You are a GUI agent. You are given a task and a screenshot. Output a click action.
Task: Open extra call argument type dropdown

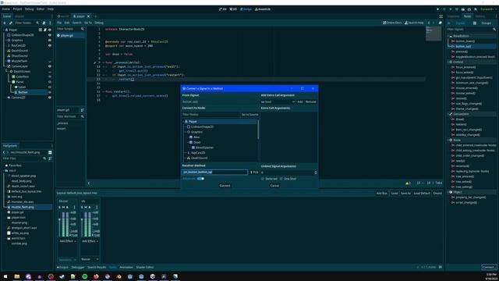click(278, 101)
